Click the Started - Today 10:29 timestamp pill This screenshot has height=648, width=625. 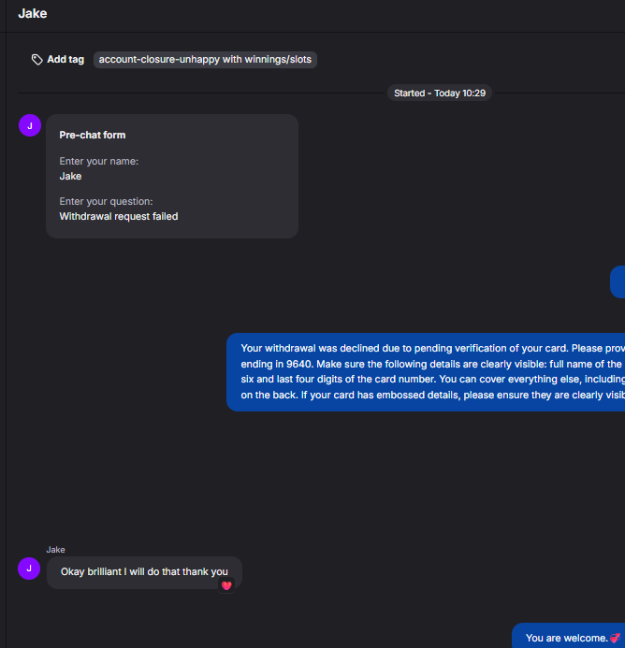click(x=440, y=93)
